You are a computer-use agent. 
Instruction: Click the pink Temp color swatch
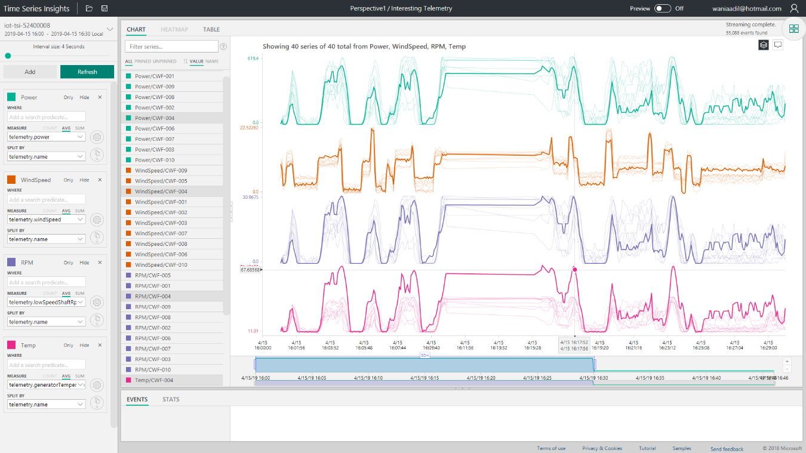(11, 345)
